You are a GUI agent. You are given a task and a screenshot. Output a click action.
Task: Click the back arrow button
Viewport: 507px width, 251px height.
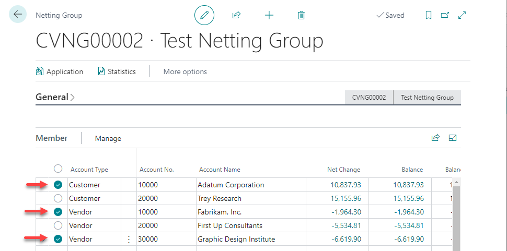click(18, 15)
